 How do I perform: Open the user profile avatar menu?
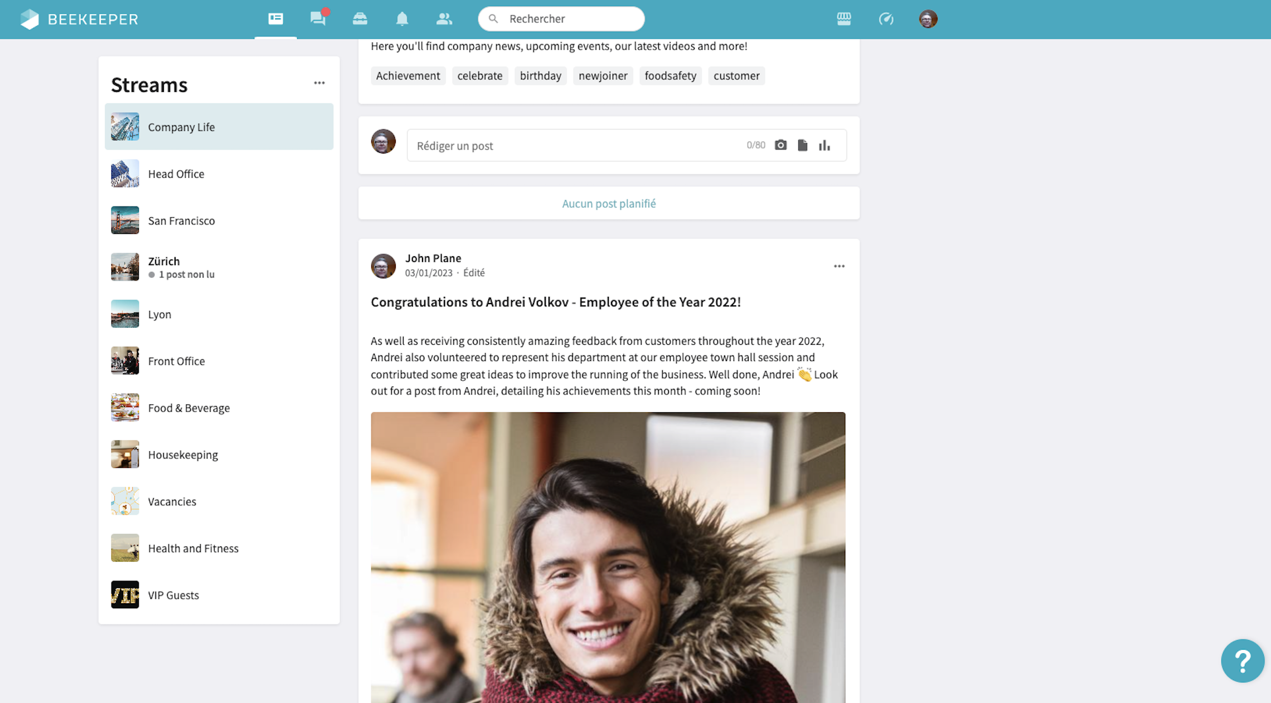point(928,19)
